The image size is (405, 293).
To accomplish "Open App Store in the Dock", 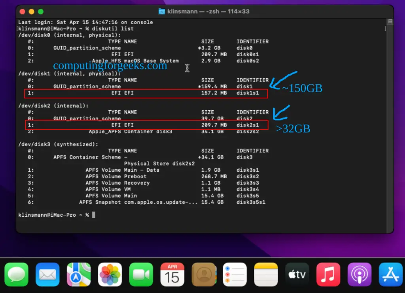I will (x=391, y=274).
